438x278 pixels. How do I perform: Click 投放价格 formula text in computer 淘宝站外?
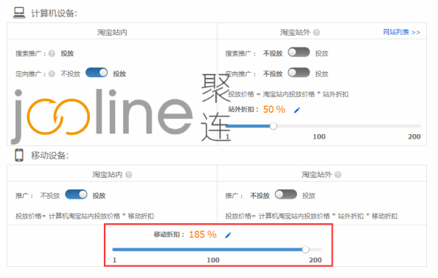(x=288, y=94)
